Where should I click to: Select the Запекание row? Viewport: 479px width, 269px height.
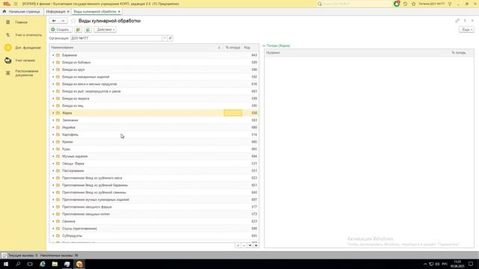(154, 120)
